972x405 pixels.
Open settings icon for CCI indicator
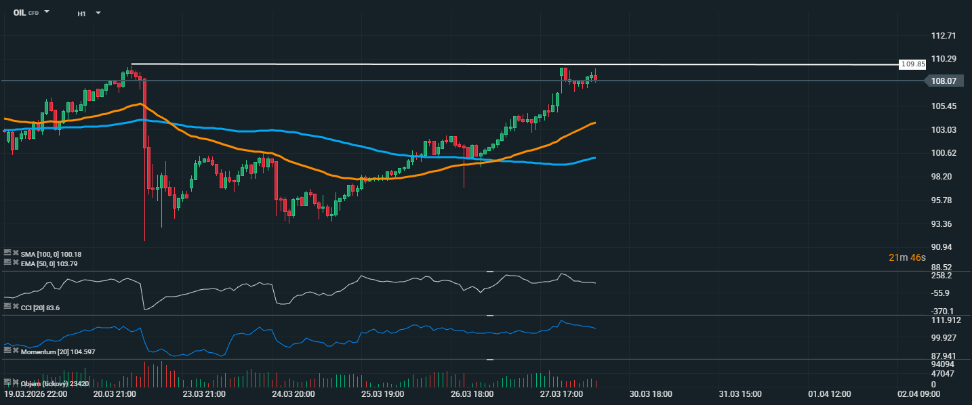(7, 307)
